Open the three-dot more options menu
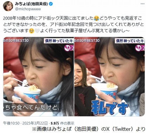The image size is (146, 134). click(142, 4)
